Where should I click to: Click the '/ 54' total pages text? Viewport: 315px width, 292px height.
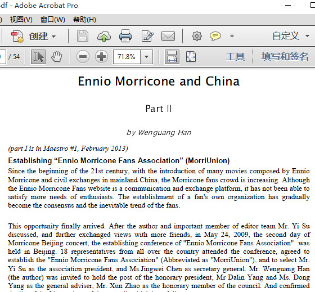click(14, 57)
